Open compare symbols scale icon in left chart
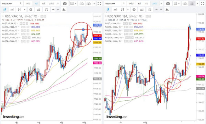This screenshot has height=124, width=206. click(x=46, y=10)
